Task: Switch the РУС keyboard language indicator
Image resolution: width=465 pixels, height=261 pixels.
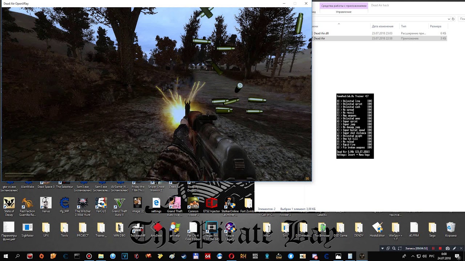Action: point(432,256)
